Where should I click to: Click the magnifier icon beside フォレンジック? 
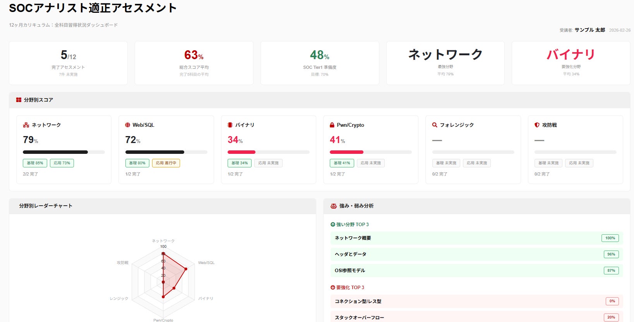coord(435,125)
